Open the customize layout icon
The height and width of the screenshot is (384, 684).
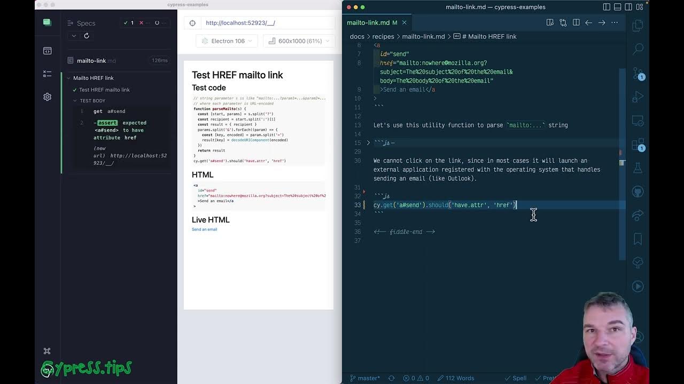(x=640, y=7)
